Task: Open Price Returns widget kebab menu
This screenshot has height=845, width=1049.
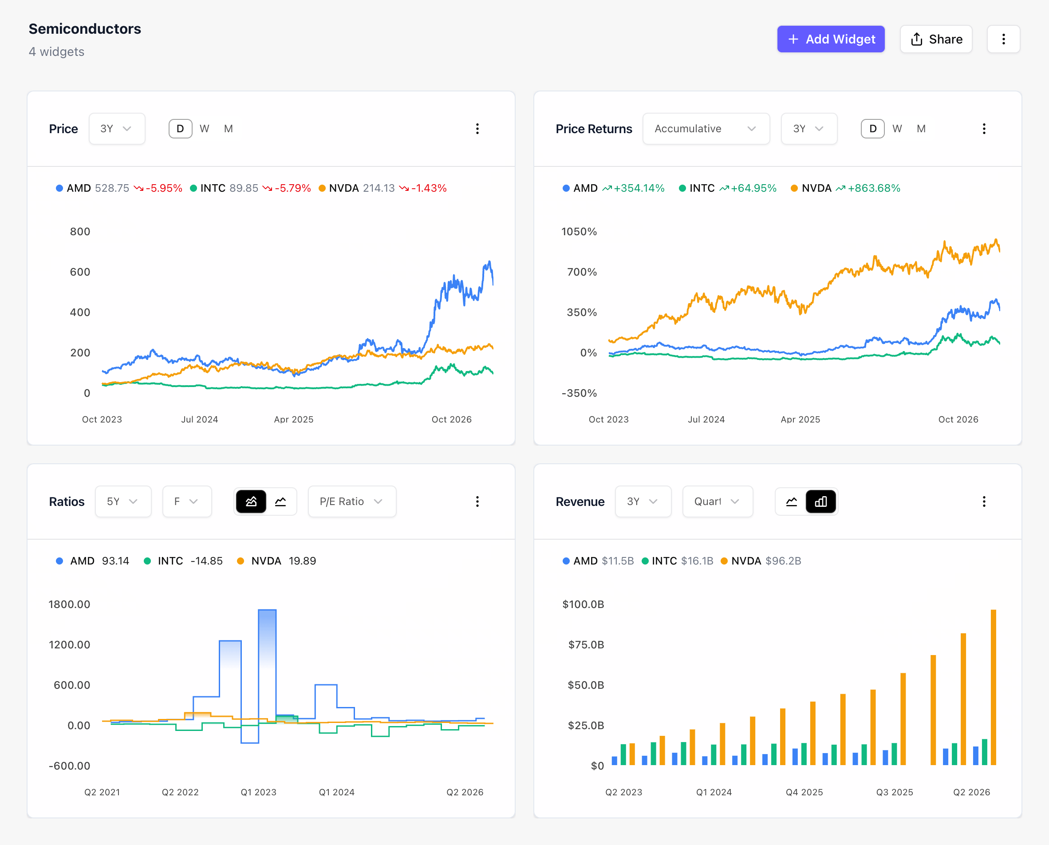Action: click(984, 129)
